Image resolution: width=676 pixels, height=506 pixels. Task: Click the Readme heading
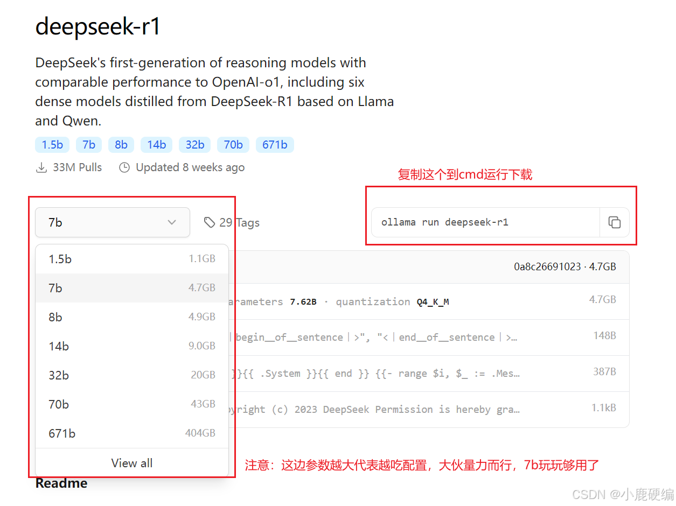[61, 483]
